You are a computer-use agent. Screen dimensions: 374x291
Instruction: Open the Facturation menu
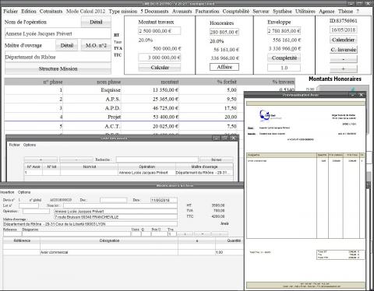(207, 12)
